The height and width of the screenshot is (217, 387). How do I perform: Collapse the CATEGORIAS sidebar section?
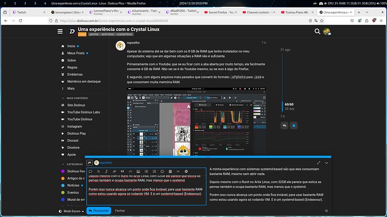point(72,164)
